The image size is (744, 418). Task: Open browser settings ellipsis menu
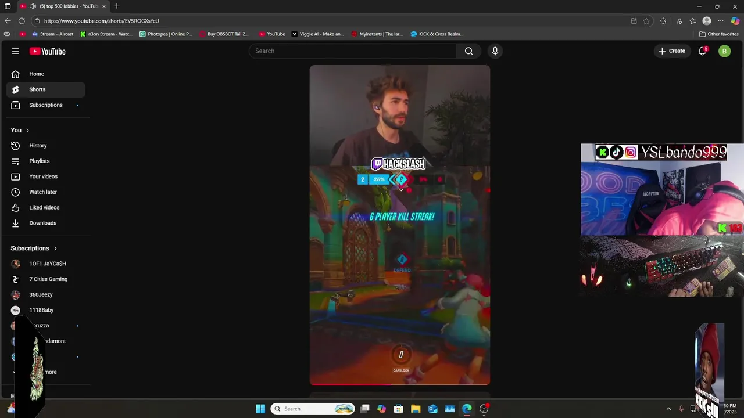click(x=721, y=21)
